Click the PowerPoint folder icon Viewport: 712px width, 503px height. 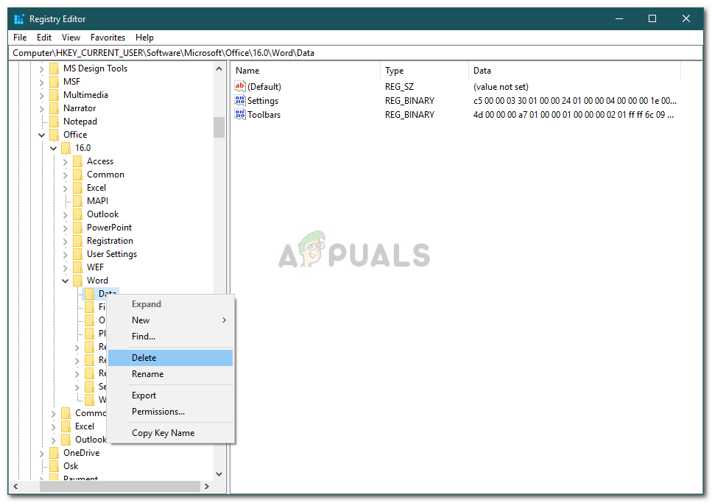[x=78, y=228]
